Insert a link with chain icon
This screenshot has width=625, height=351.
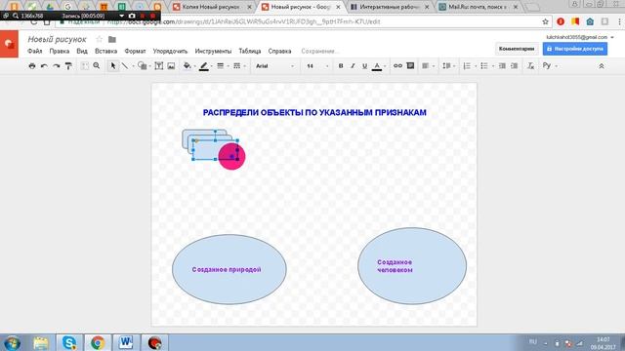397,66
